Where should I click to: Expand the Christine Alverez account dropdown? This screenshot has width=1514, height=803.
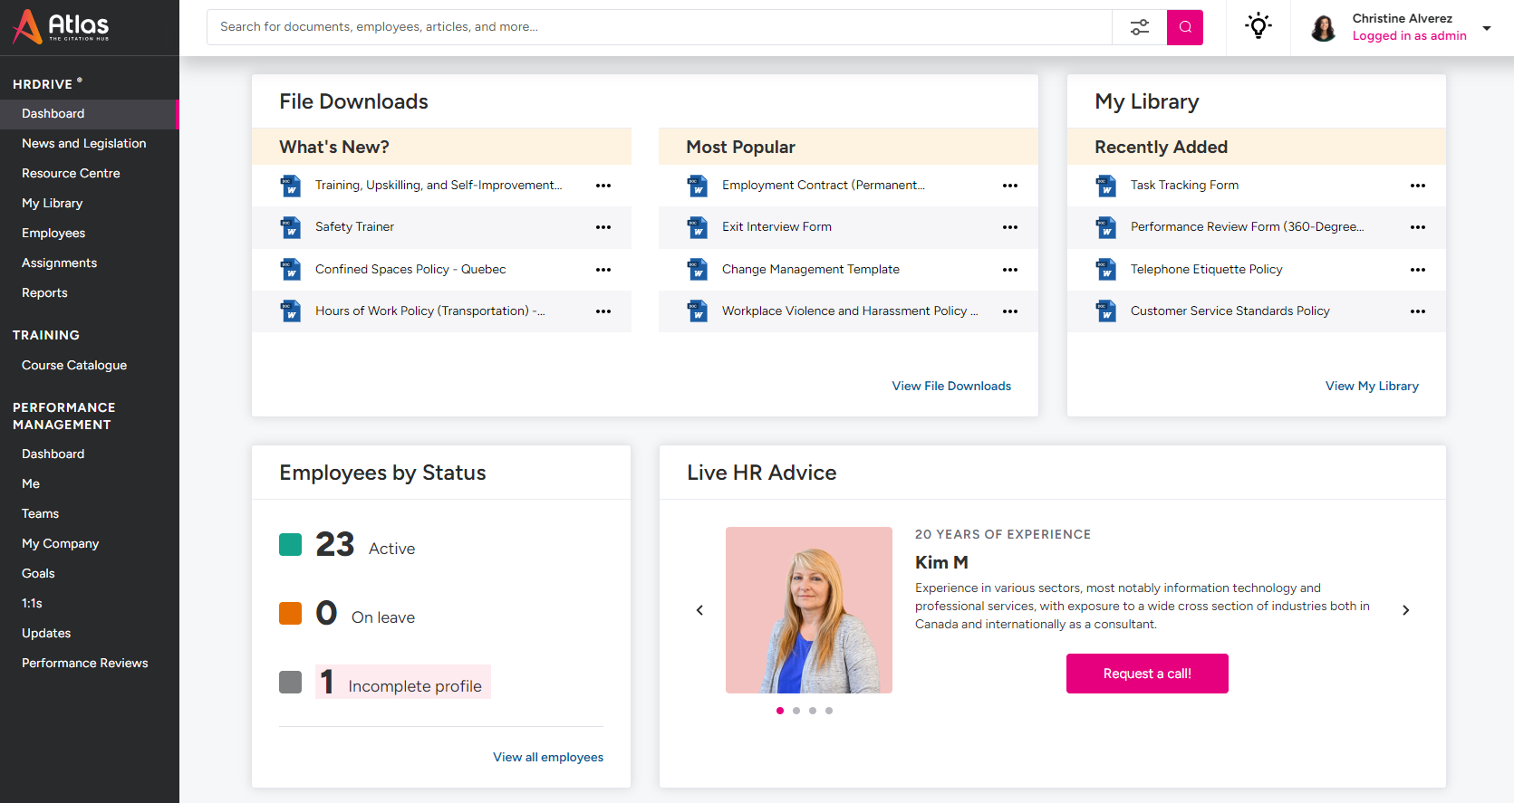click(1486, 28)
